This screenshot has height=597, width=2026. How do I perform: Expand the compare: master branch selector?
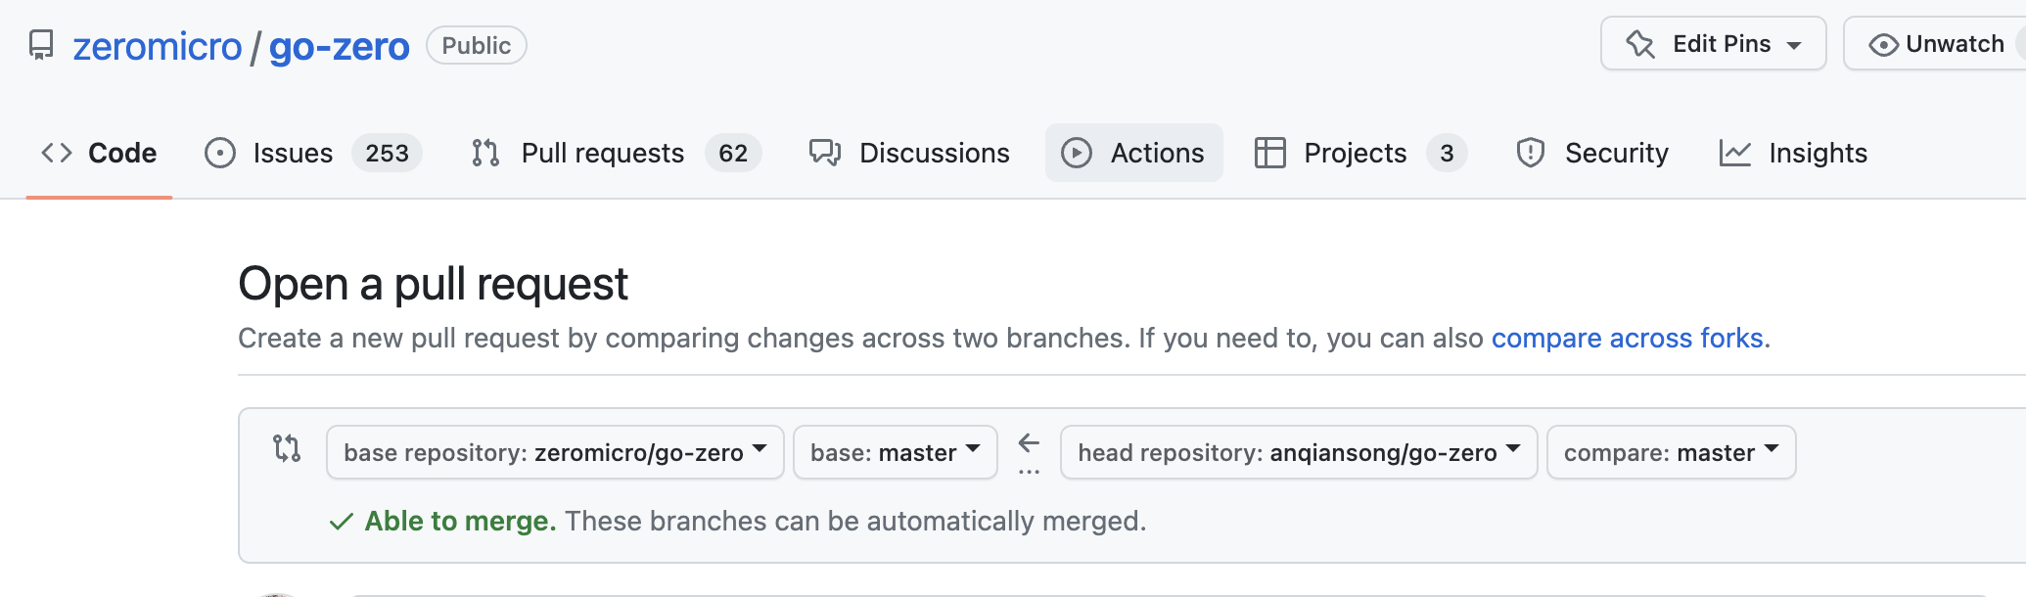pyautogui.click(x=1671, y=452)
